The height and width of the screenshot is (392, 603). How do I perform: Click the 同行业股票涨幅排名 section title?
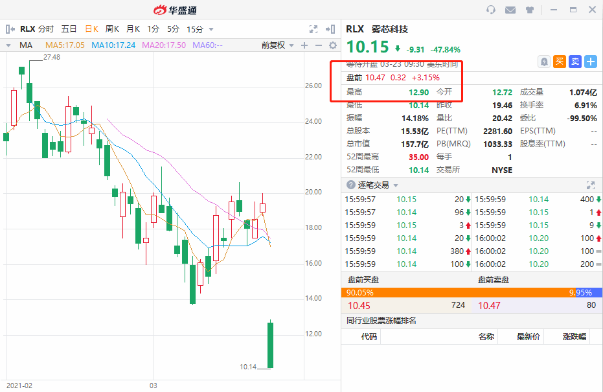pyautogui.click(x=381, y=321)
